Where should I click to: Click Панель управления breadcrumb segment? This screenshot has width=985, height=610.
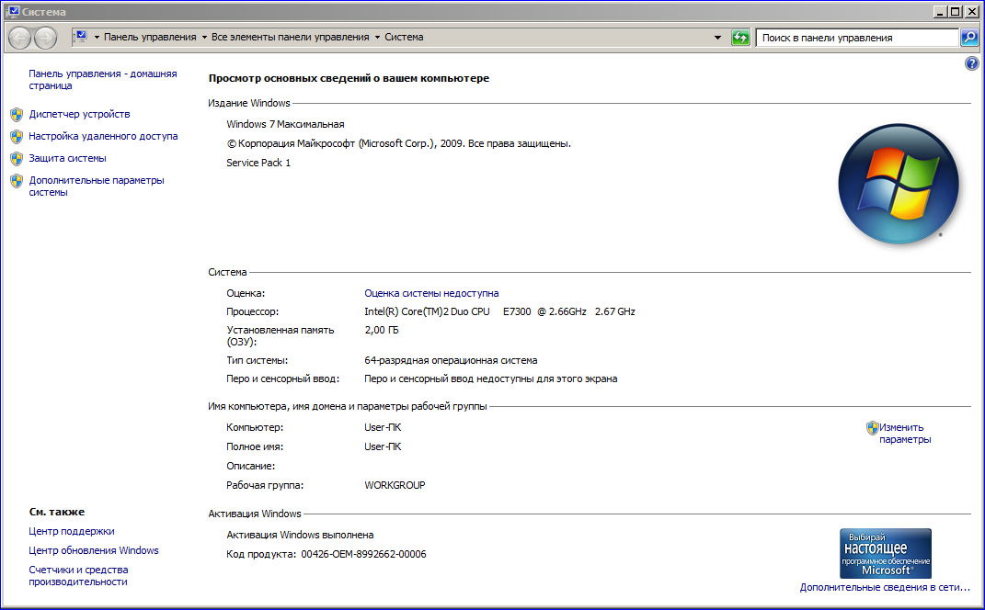pos(150,37)
